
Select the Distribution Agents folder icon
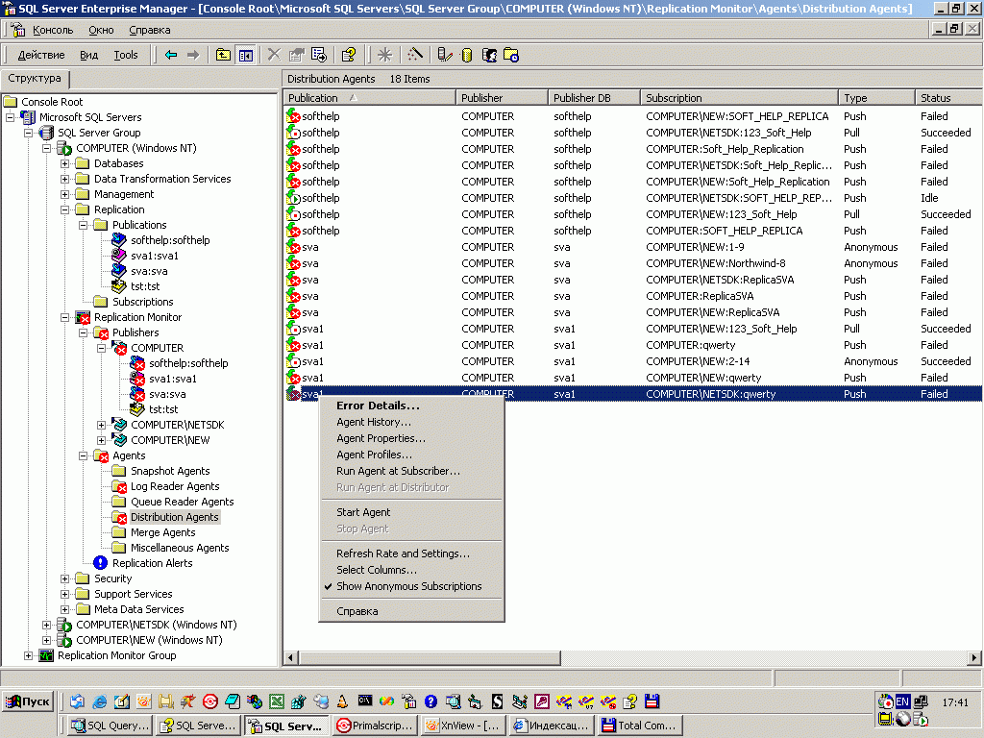pos(118,517)
